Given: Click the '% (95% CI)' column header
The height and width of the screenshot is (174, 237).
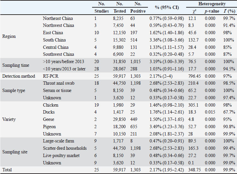Looking at the screenshot, I should 167,7.
